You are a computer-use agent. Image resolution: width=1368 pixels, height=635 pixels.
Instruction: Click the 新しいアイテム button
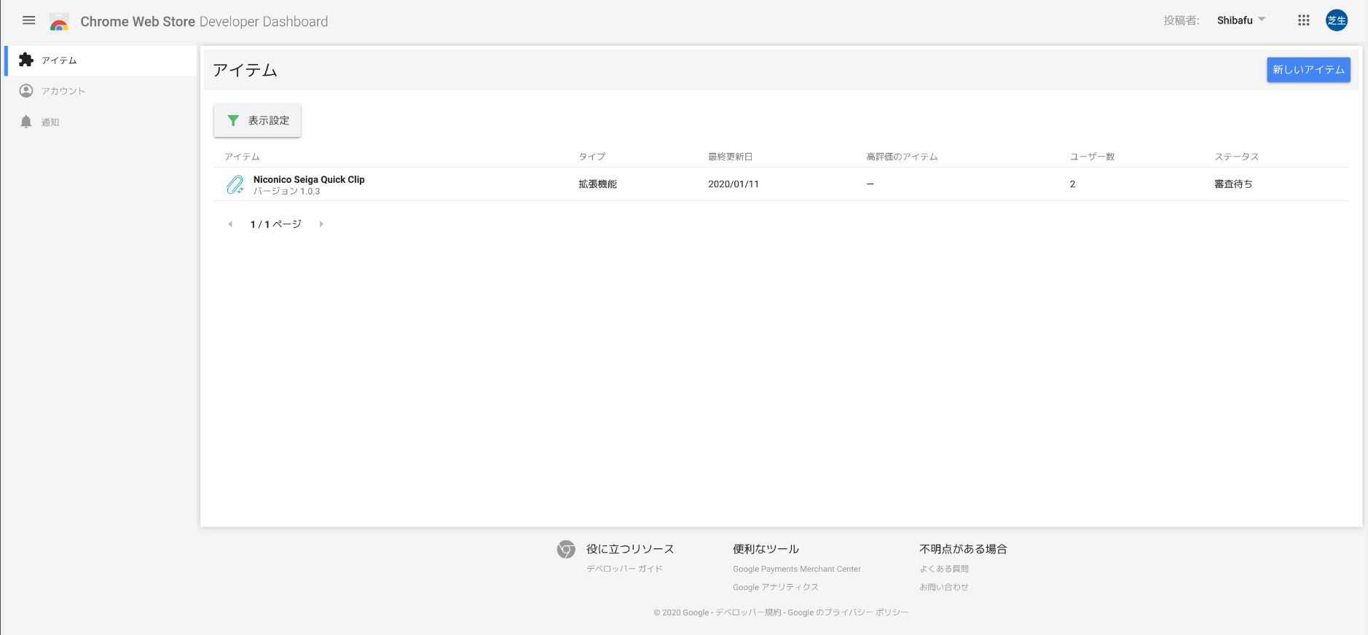(1308, 70)
